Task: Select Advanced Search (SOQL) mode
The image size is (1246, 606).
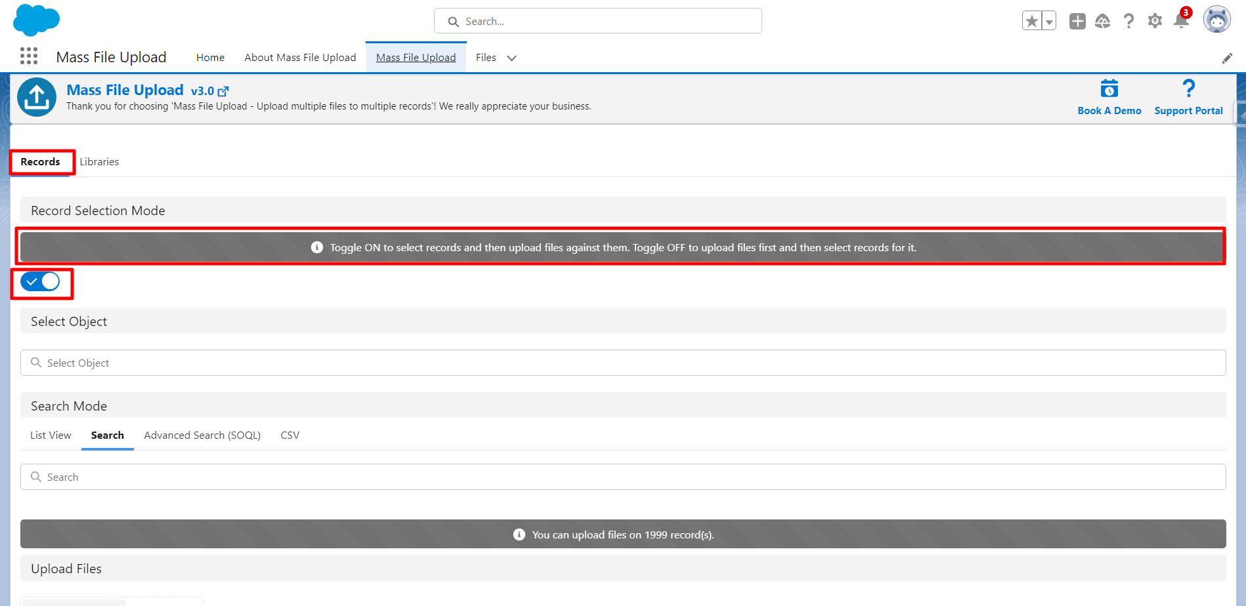Action: coord(202,435)
